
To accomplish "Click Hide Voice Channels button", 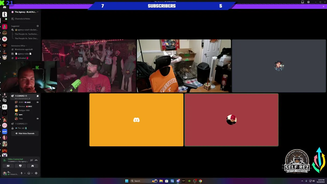I will (x=25, y=133).
